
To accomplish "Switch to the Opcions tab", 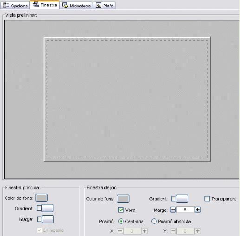I will (15, 6).
